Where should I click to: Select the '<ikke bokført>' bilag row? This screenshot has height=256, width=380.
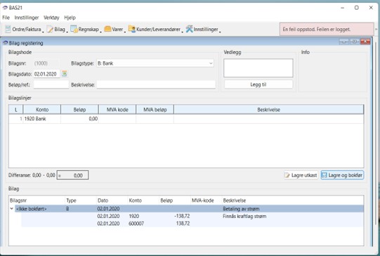tap(189, 209)
